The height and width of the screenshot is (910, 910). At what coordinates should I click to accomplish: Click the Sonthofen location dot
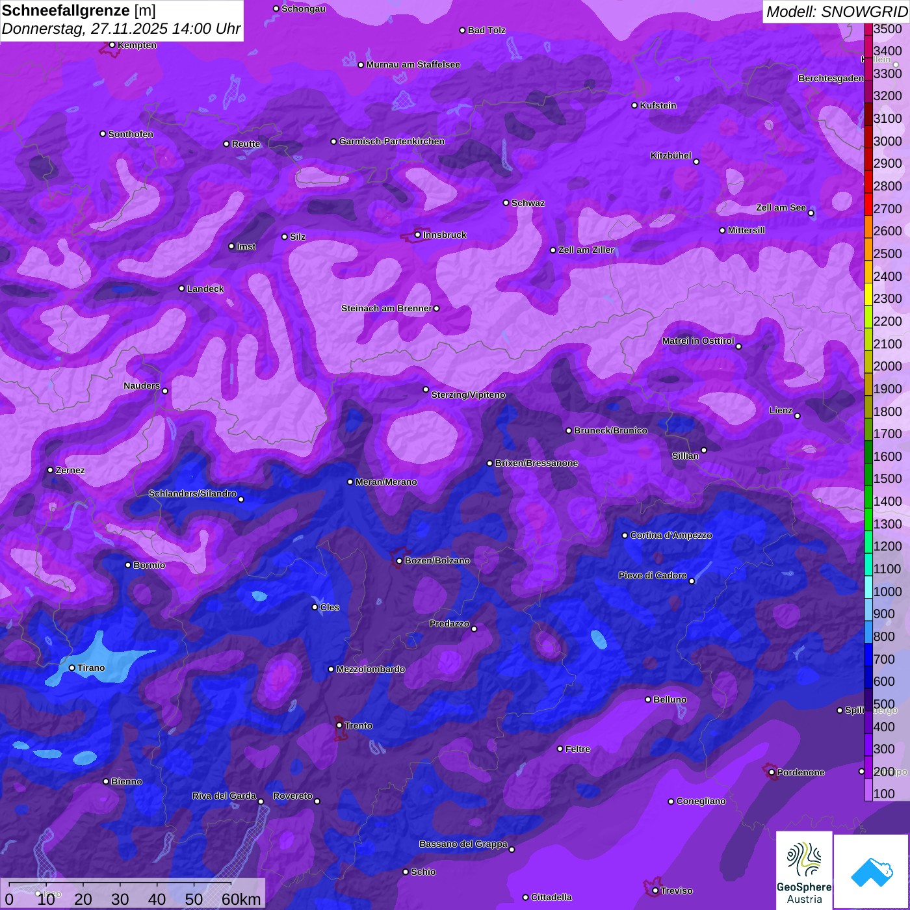[103, 134]
